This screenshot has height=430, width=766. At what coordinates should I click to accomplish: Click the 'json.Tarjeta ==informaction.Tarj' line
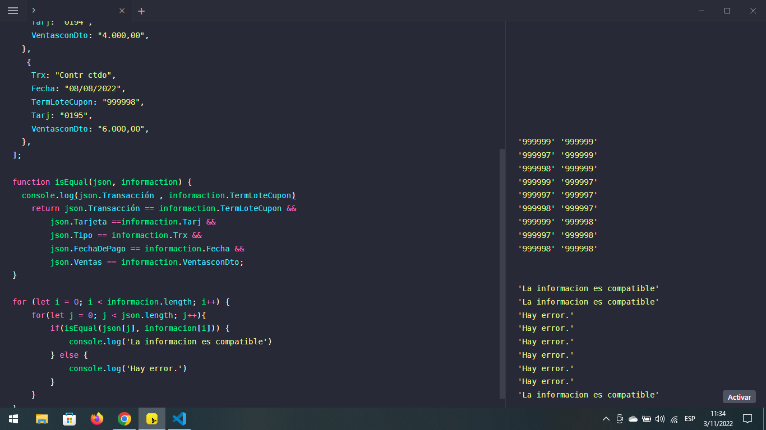(x=133, y=222)
